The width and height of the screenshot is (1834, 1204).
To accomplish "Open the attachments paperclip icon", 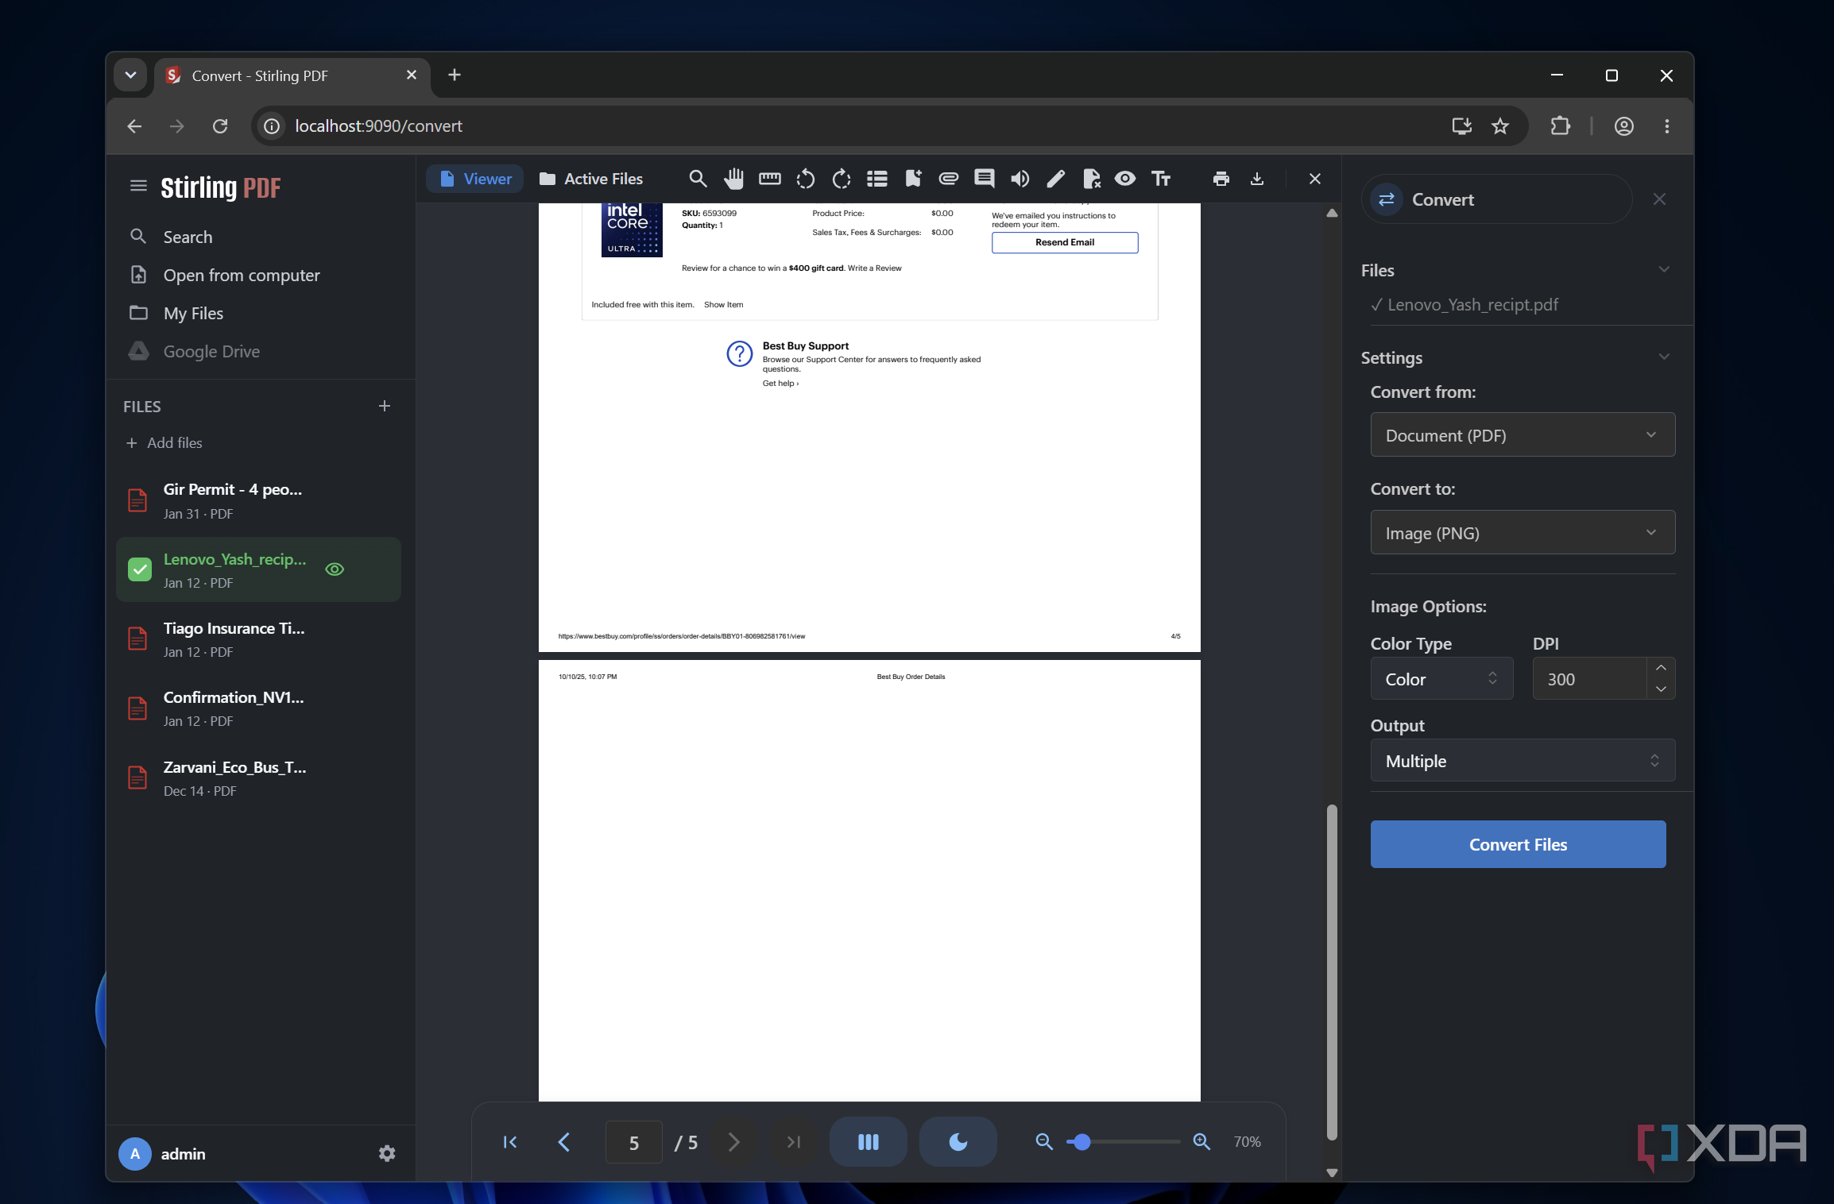I will 948,179.
